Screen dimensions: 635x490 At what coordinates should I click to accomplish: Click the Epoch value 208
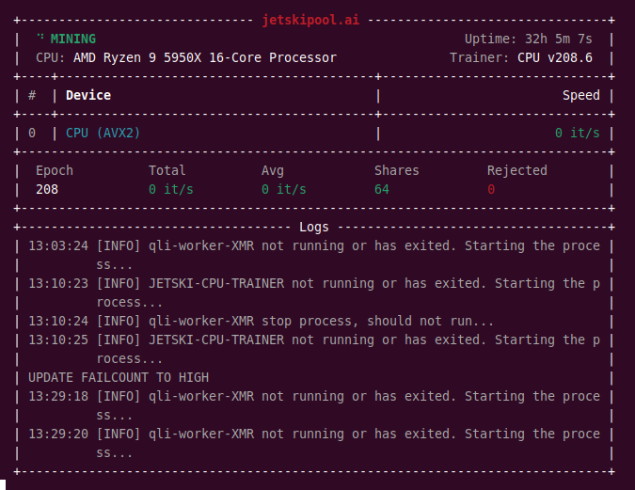(47, 189)
